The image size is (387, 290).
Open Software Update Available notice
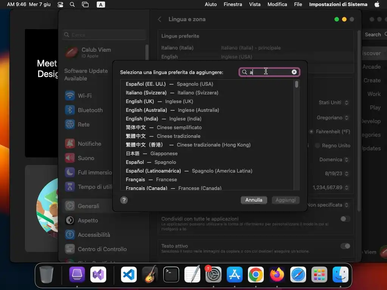(x=86, y=74)
